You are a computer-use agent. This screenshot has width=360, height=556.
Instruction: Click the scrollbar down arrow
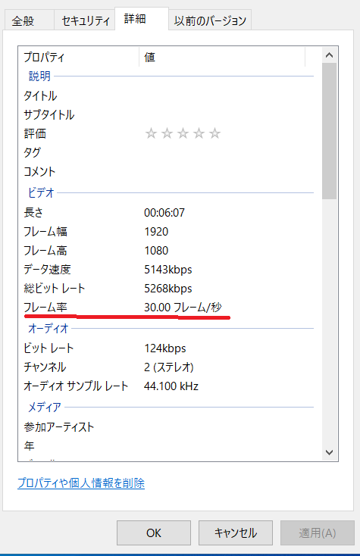click(329, 452)
